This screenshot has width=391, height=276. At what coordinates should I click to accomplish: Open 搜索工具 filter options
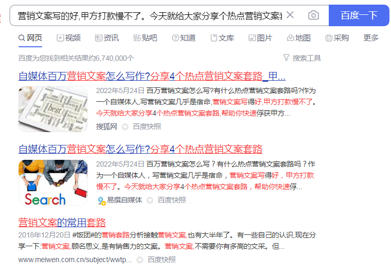click(302, 58)
